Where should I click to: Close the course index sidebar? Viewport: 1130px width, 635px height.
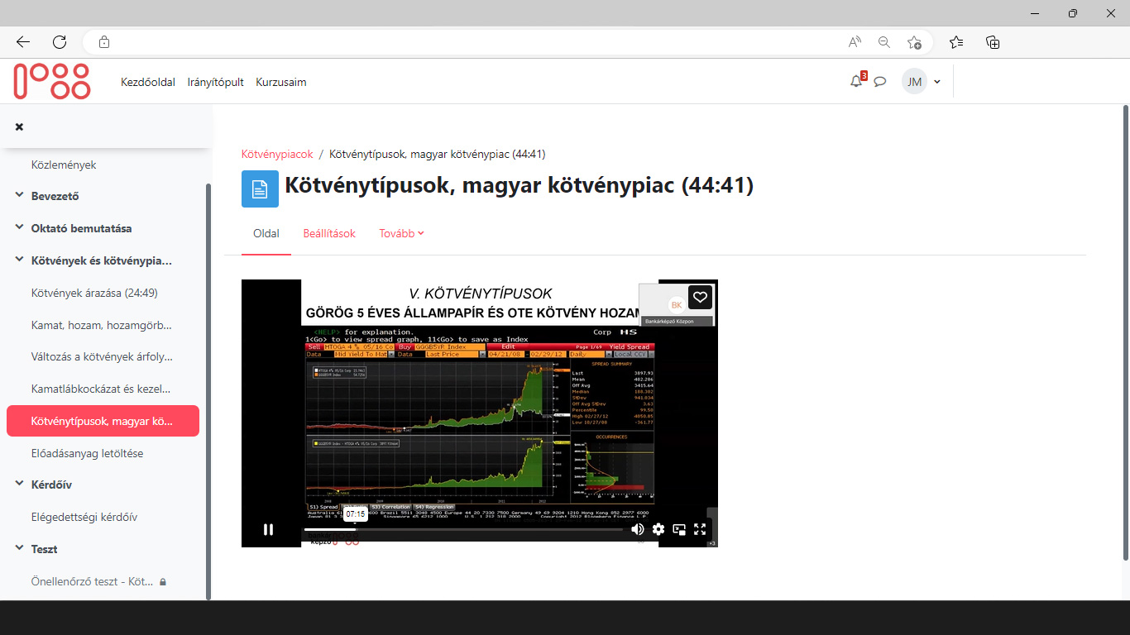click(19, 127)
